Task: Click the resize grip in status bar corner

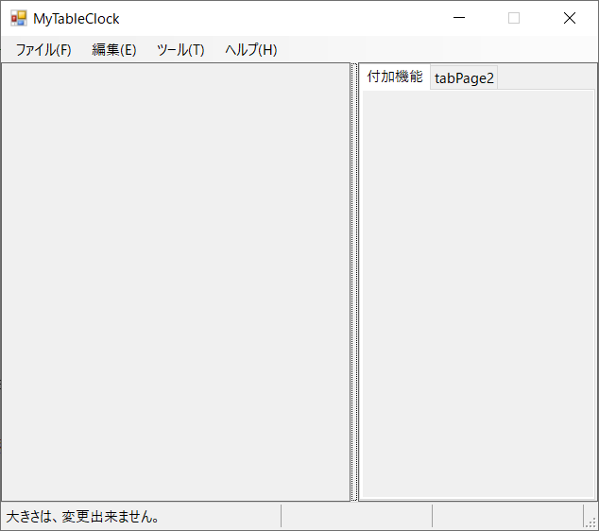Action: point(591,522)
